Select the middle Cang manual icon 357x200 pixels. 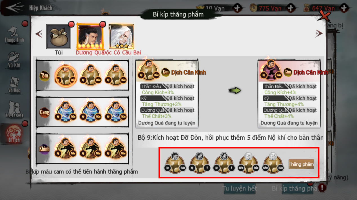coord(90,112)
